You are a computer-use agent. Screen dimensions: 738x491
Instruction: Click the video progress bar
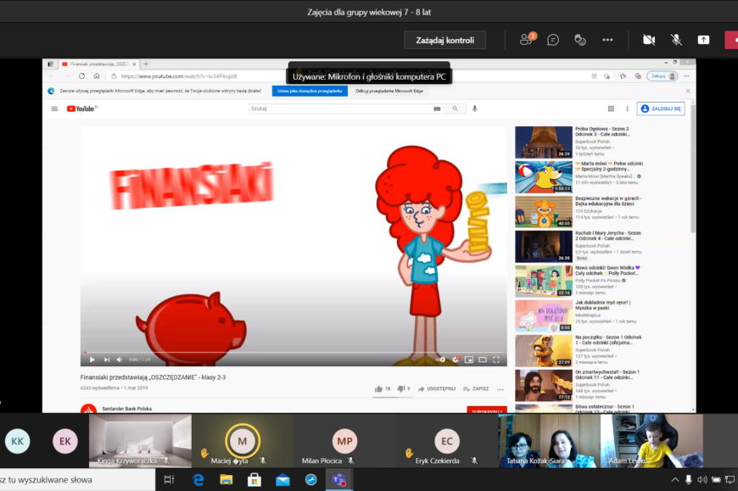pyautogui.click(x=294, y=352)
